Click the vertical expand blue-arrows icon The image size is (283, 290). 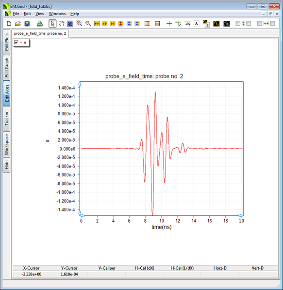[129, 24]
